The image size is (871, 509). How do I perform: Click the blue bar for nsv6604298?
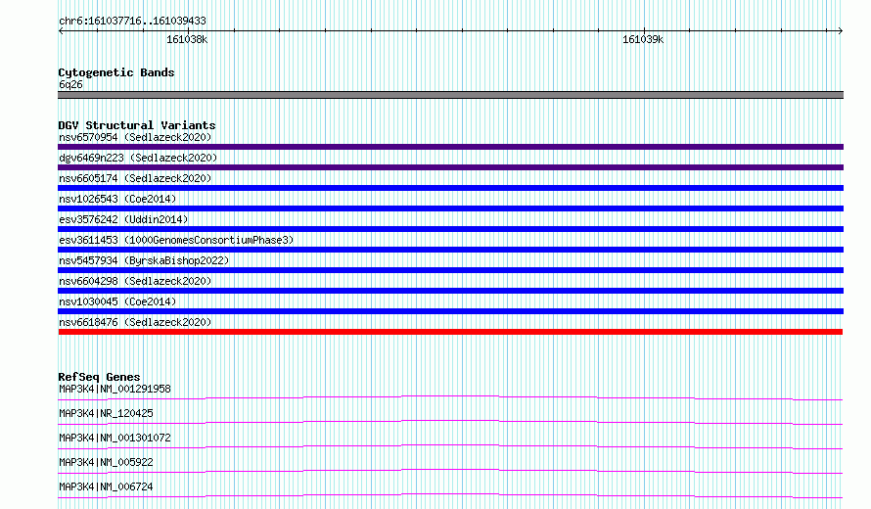point(450,291)
